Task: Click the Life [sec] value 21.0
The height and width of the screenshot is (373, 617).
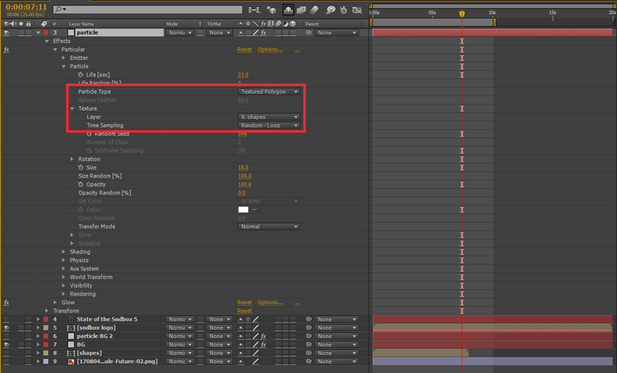Action: (243, 75)
